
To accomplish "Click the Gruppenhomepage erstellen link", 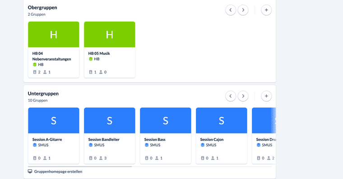I will click(x=58, y=172).
